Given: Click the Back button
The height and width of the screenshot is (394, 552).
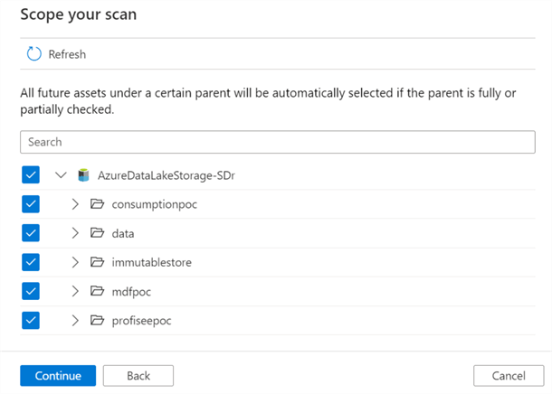Looking at the screenshot, I should (x=138, y=375).
